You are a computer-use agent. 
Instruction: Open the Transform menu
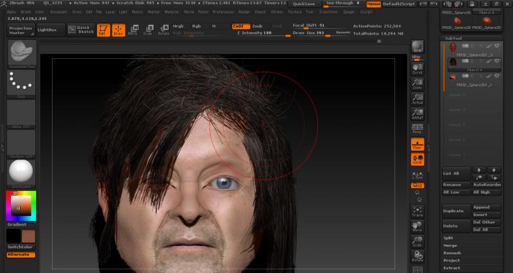point(328,12)
